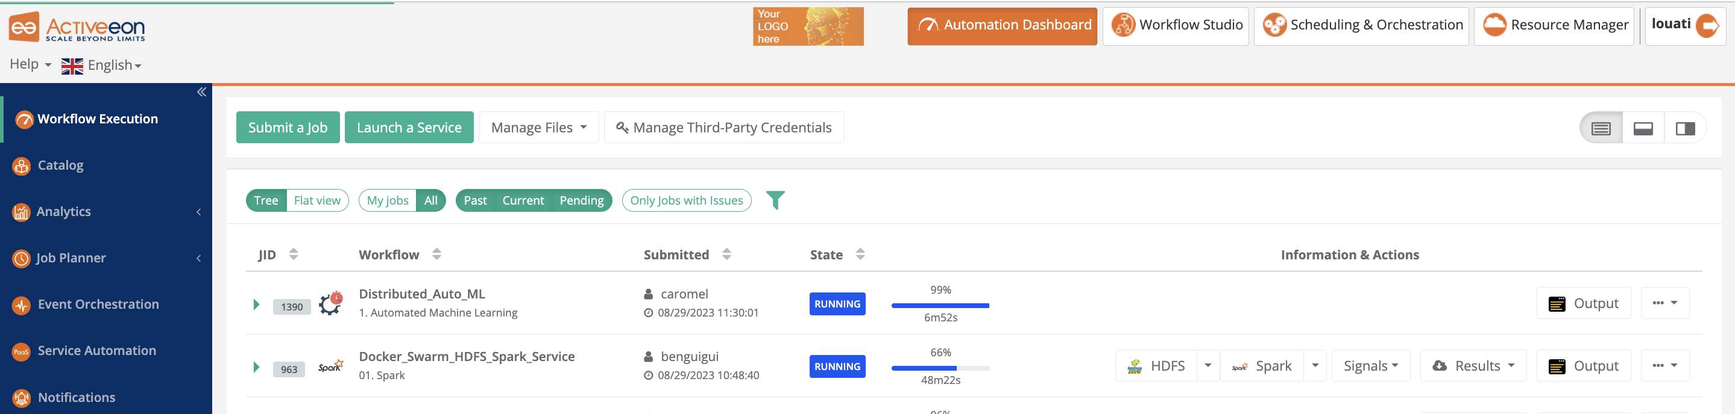This screenshot has width=1735, height=414.
Task: Open the Signals dropdown for job 963
Action: (x=1371, y=366)
